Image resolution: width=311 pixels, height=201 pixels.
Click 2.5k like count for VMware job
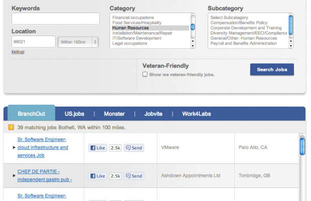(115, 148)
